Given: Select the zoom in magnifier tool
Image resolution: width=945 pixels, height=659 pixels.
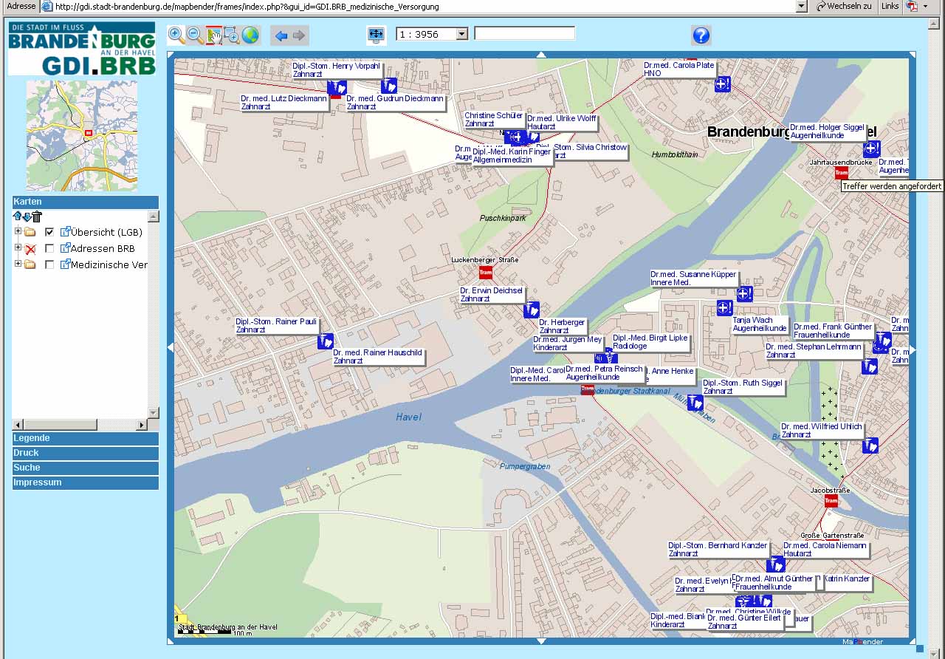Looking at the screenshot, I should point(176,35).
